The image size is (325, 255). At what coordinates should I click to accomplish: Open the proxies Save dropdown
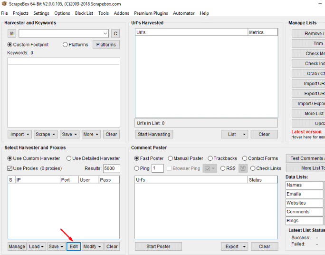click(56, 246)
